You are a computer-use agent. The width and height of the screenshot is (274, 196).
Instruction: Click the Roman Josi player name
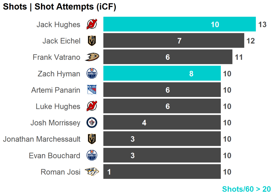click(60, 172)
